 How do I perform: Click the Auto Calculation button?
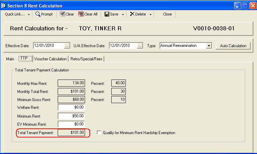[x=233, y=46]
